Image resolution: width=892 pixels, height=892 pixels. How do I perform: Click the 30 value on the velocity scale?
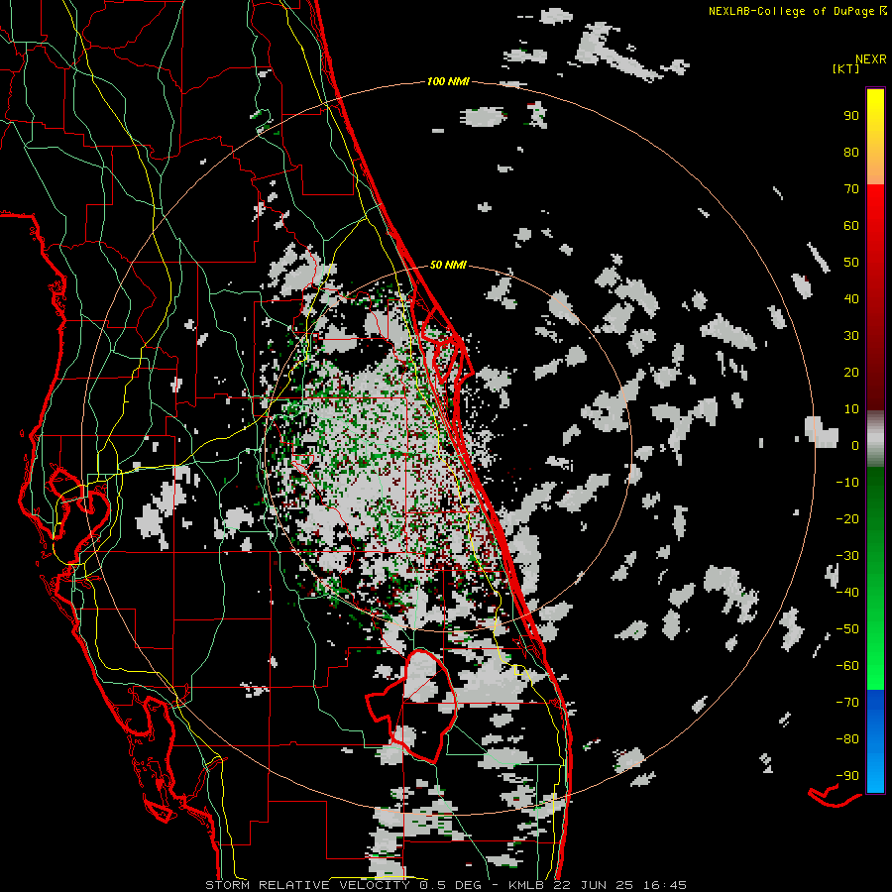point(851,336)
